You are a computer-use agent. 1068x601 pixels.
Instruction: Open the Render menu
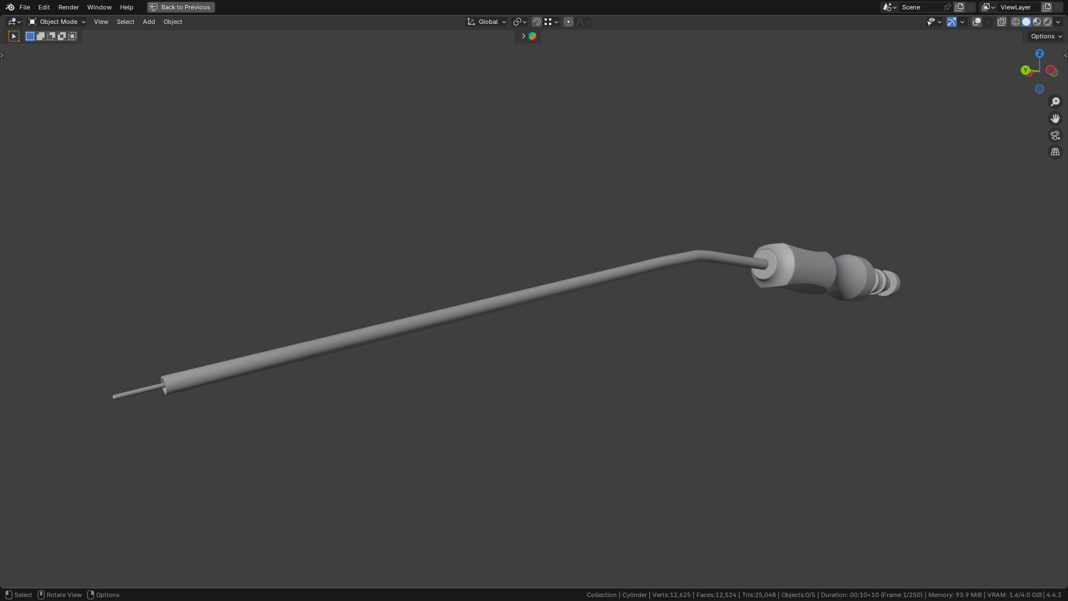68,7
